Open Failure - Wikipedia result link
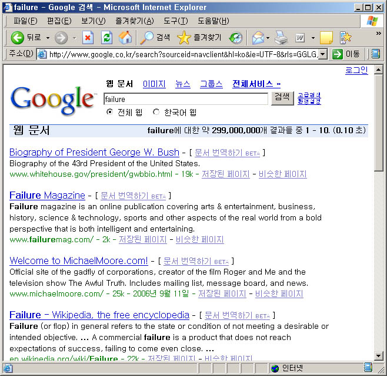Screen dimensions: 387x376 pos(99,315)
